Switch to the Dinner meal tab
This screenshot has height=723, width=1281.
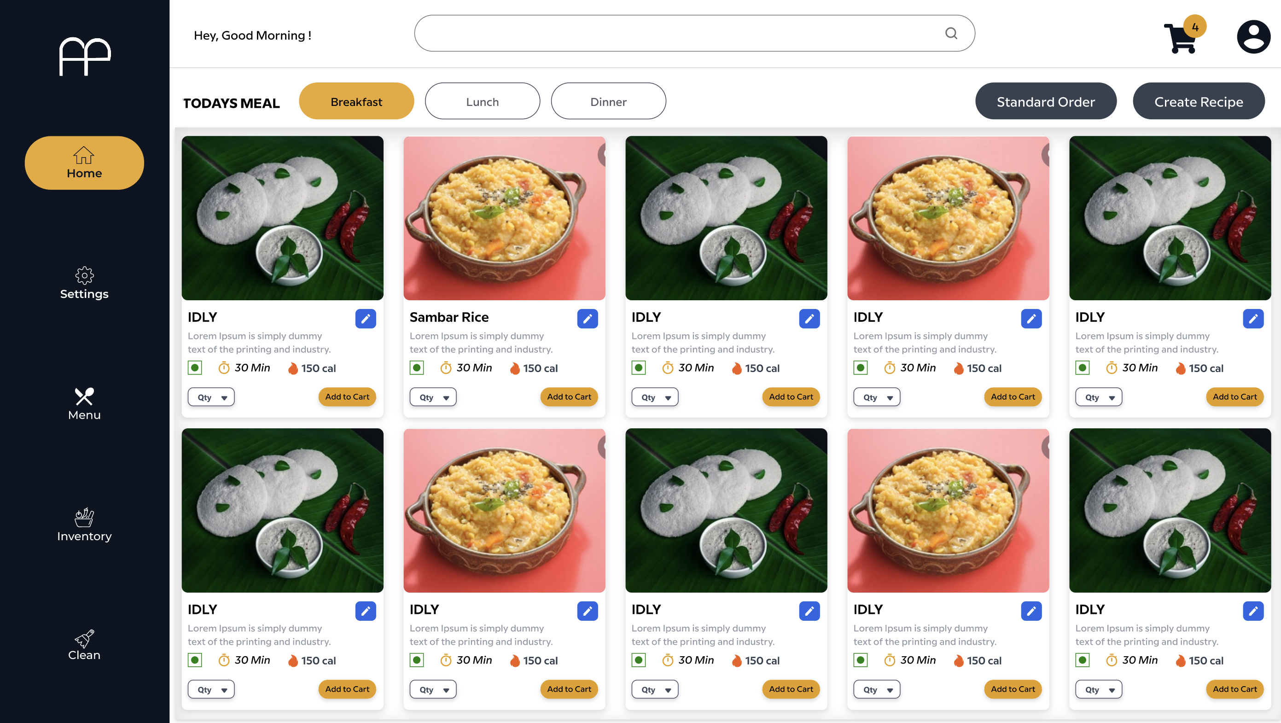point(608,101)
